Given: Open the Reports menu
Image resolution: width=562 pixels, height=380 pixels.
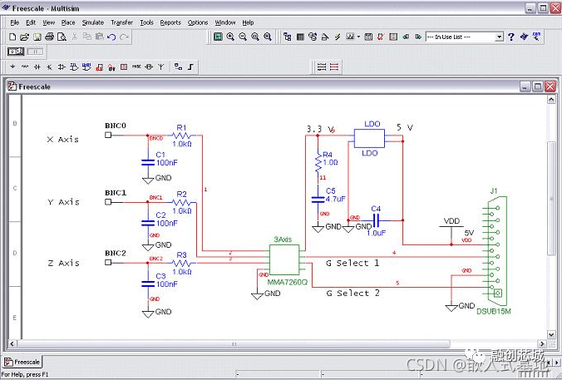Looking at the screenshot, I should pos(170,22).
